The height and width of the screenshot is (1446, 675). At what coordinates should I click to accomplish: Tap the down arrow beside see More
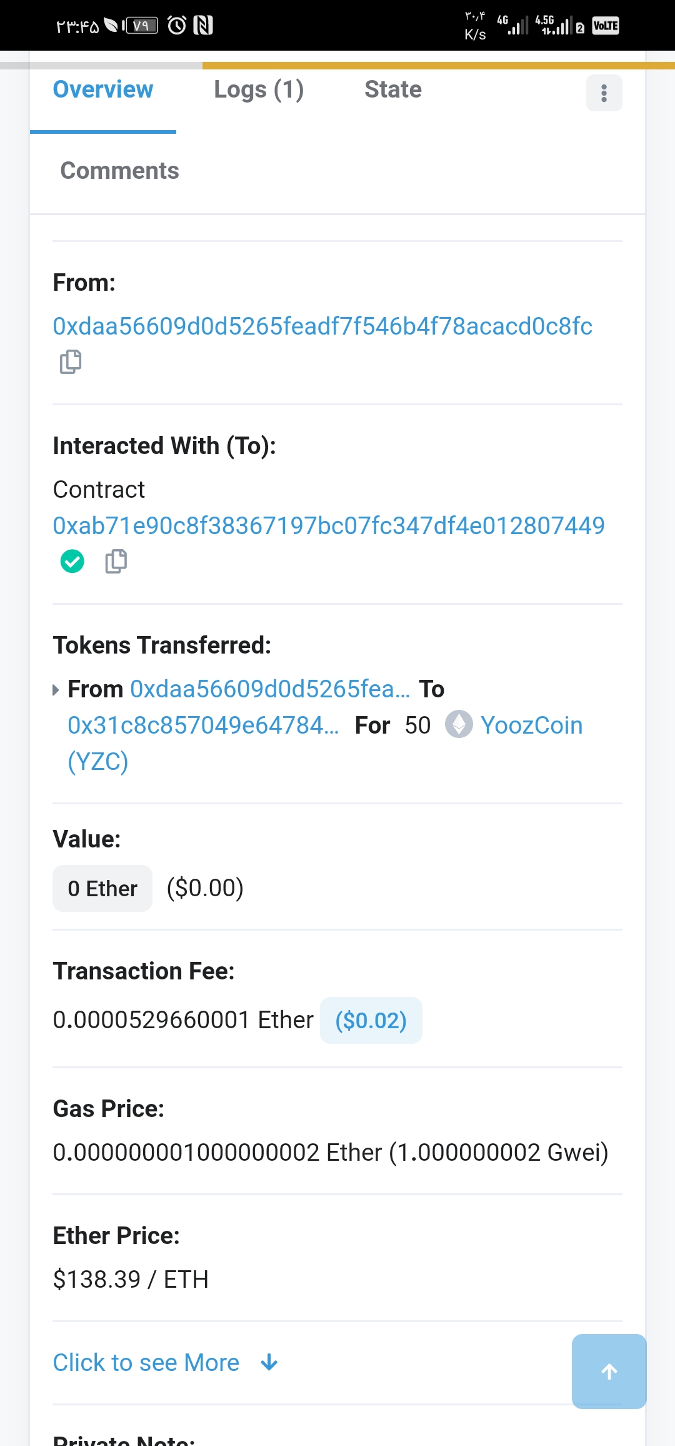pos(269,1362)
